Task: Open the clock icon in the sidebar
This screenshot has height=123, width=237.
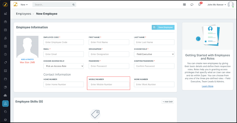Action: click(6, 54)
